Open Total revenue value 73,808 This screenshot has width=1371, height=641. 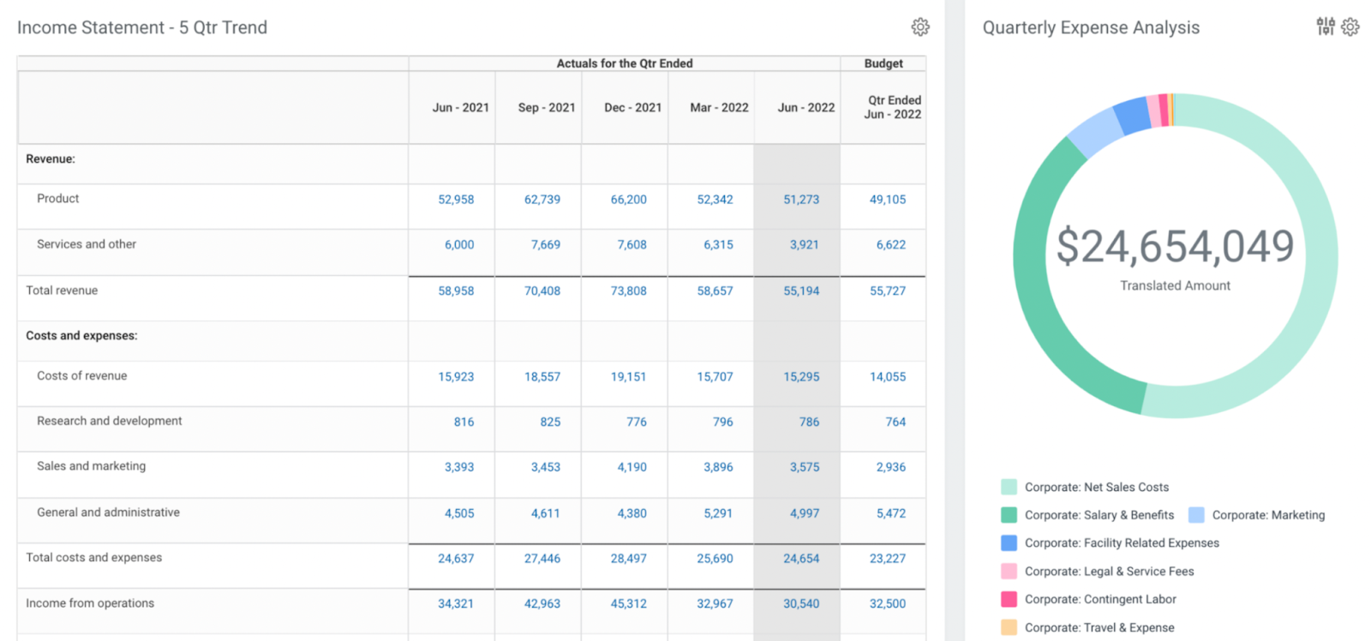point(629,291)
